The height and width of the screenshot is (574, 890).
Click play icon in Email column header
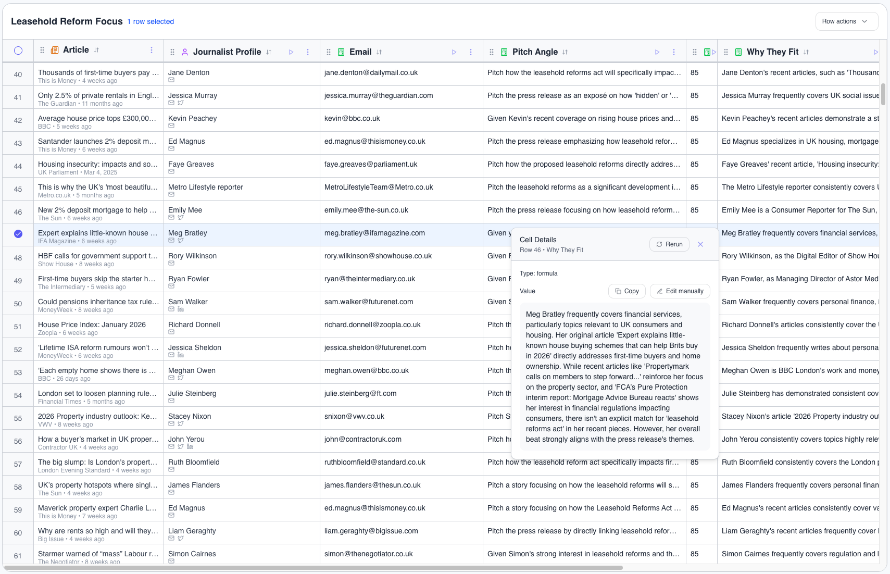point(454,52)
